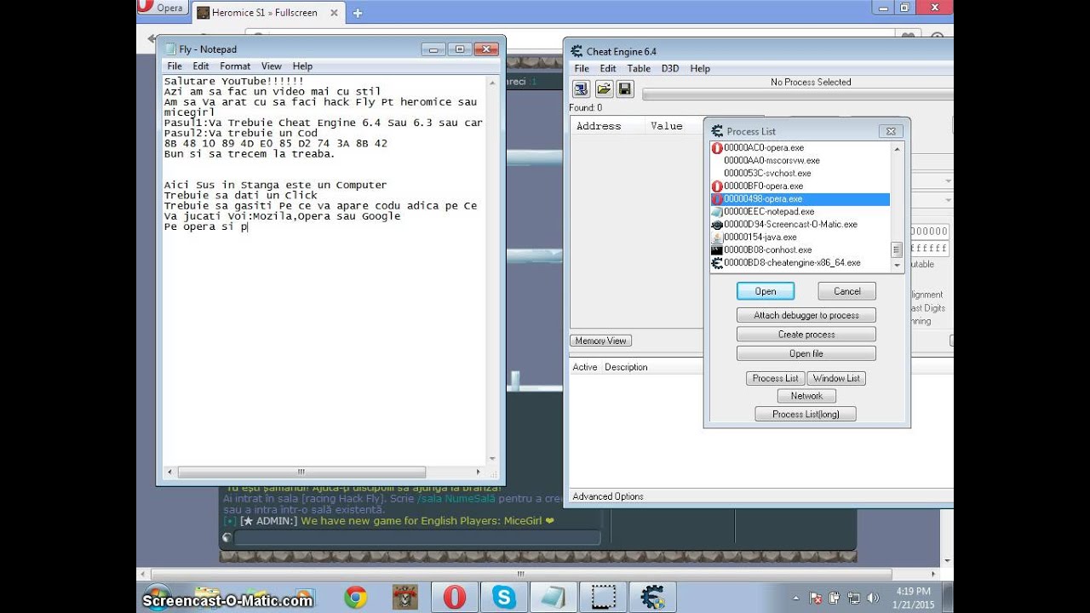The image size is (1090, 613).
Task: Select the Heromice S1 Fullscreen browser tab
Action: click(x=268, y=13)
